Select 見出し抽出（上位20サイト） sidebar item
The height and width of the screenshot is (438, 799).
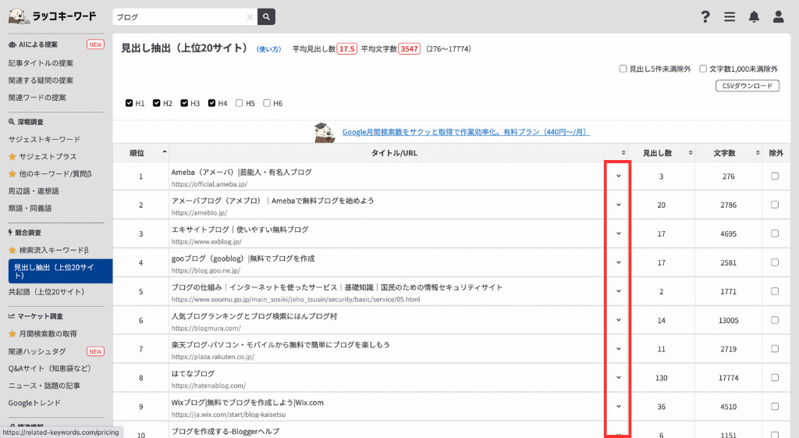coord(60,271)
